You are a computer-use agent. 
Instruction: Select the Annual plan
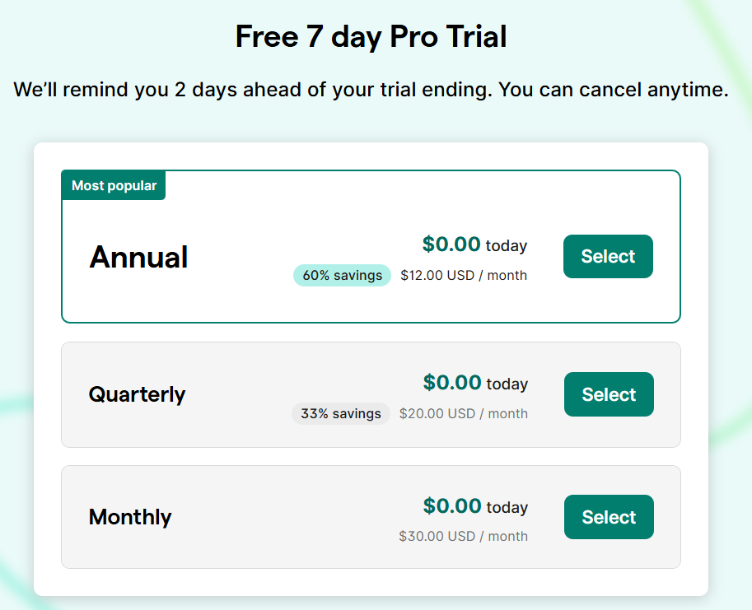point(608,256)
